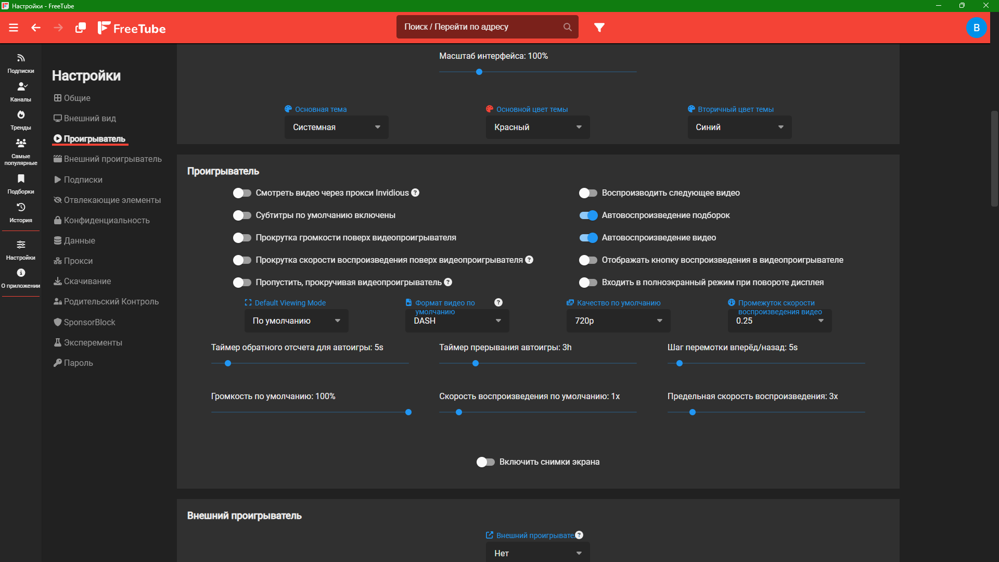Enable Включить снимки экрана toggle
Viewport: 999px width, 562px height.
pyautogui.click(x=485, y=462)
